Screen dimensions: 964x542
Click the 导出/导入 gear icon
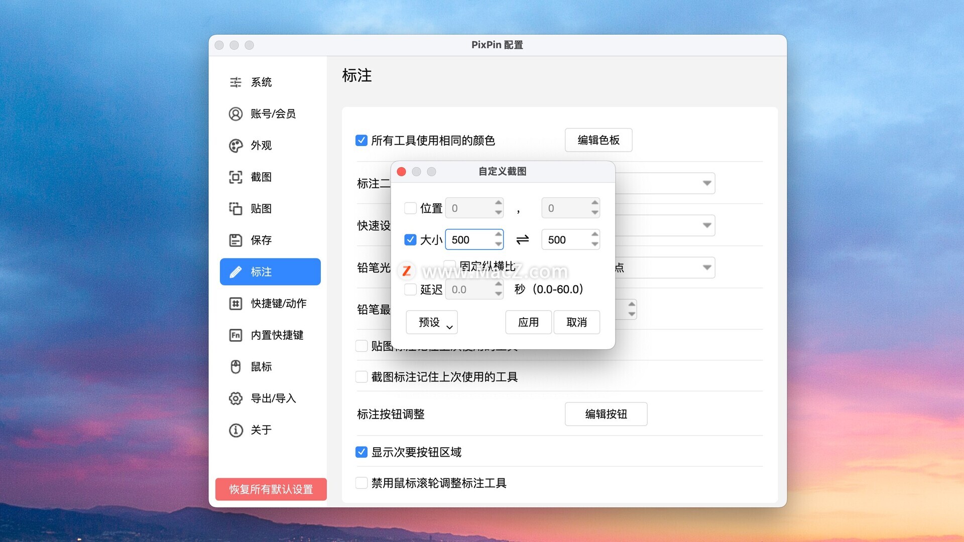click(x=235, y=398)
